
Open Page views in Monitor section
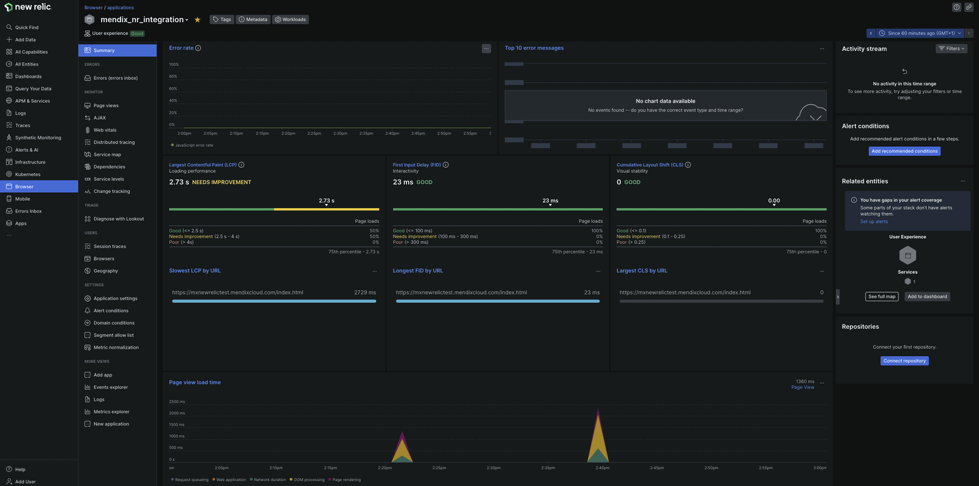[x=106, y=106]
